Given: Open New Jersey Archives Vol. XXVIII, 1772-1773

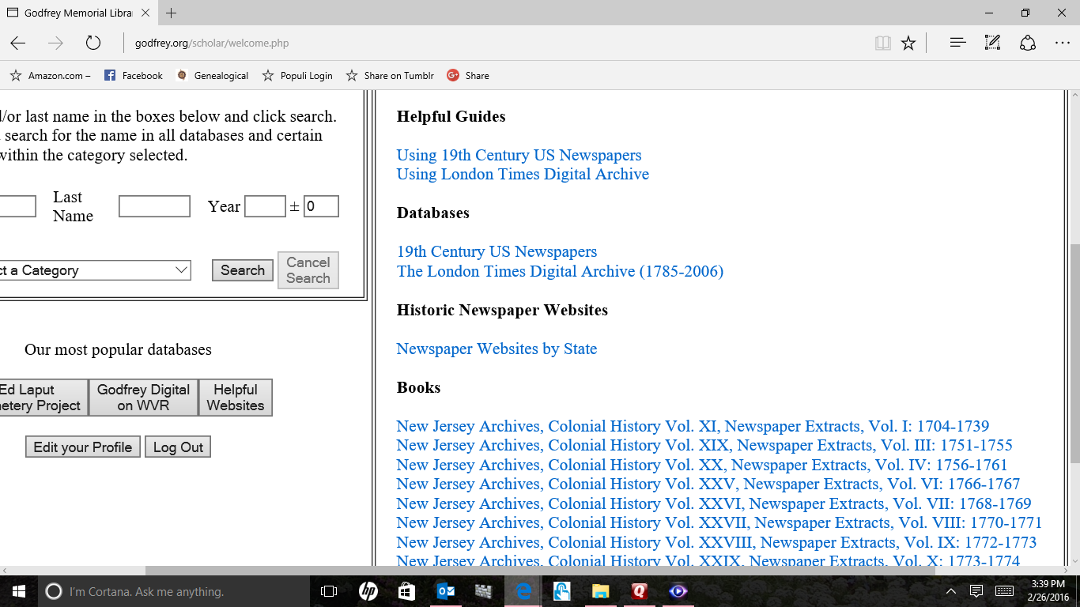Looking at the screenshot, I should pos(716,543).
